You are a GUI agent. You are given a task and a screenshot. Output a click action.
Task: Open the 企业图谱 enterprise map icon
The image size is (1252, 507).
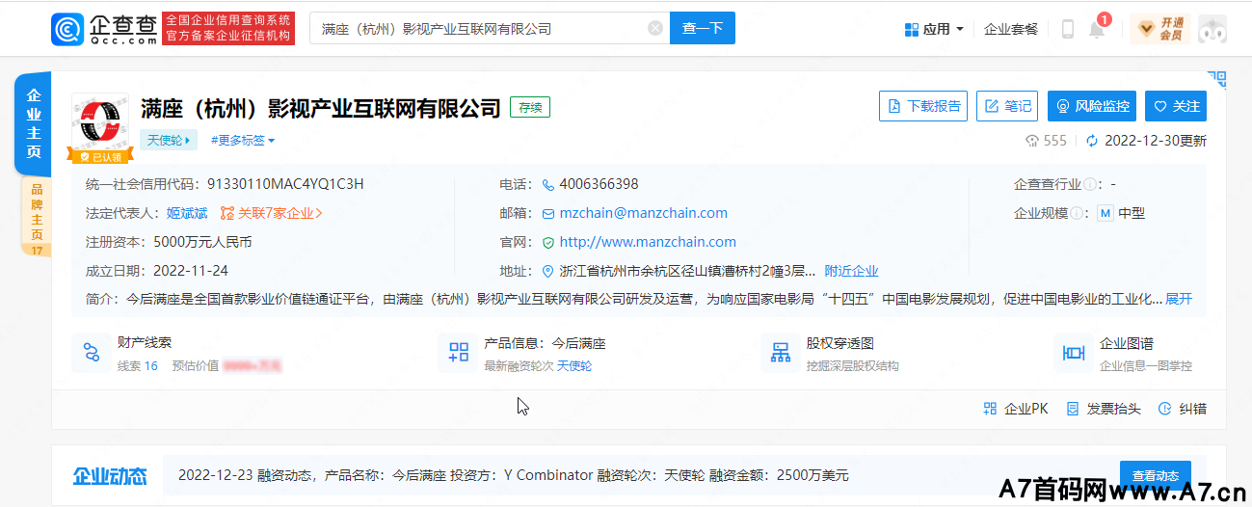[x=1073, y=353]
